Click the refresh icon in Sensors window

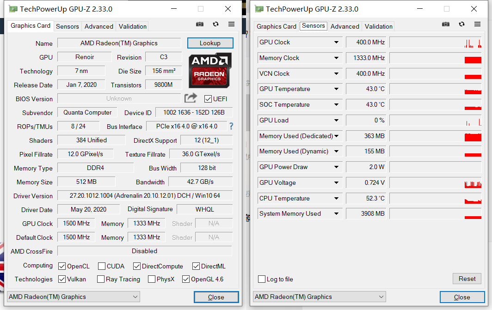(x=461, y=24)
